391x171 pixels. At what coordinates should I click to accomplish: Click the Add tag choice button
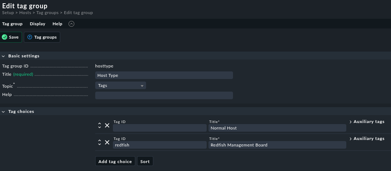[115, 161]
